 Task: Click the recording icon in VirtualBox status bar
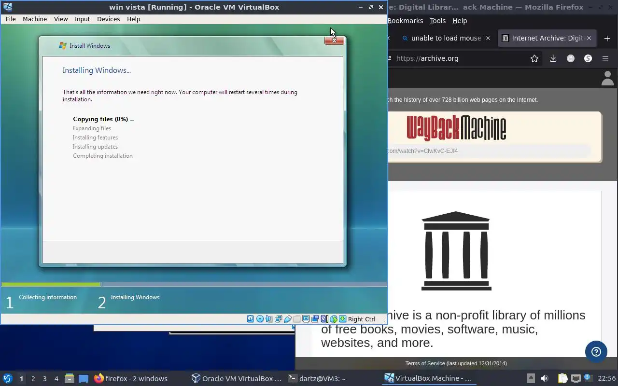(x=315, y=319)
